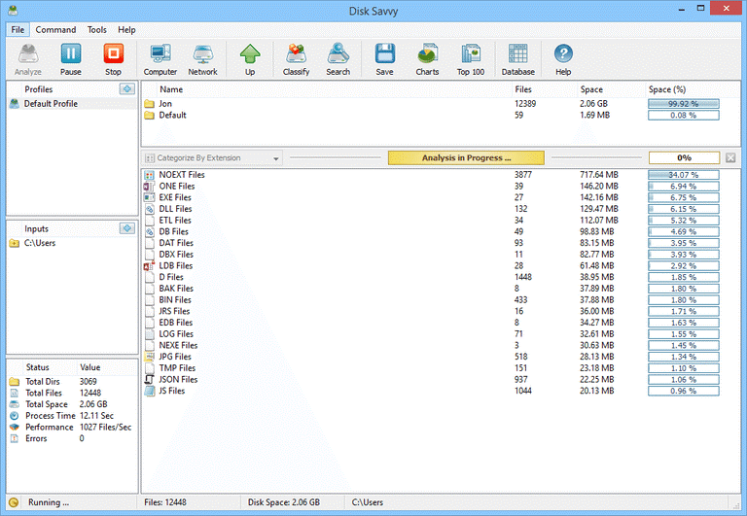
Task: Click the Analysis in Progress indicator
Action: [x=466, y=157]
